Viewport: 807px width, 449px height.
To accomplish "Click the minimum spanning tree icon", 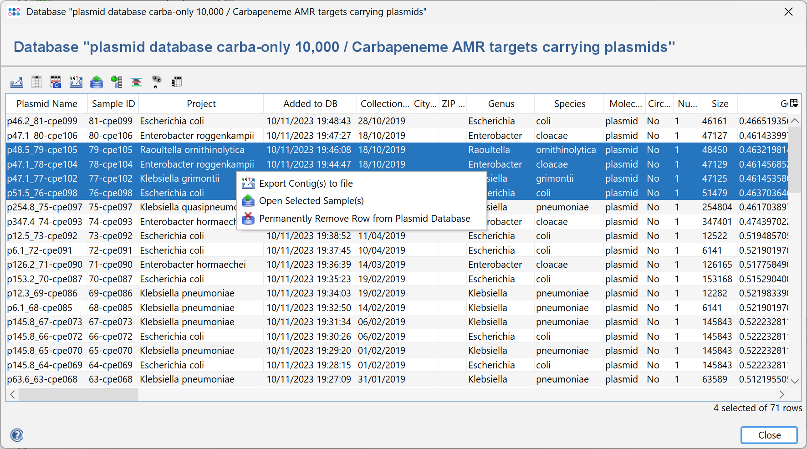I will pyautogui.click(x=157, y=82).
